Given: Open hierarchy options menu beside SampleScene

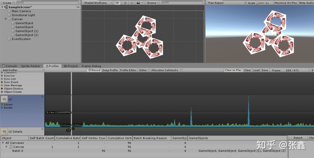Looking at the screenshot, I should (x=78, y=7).
